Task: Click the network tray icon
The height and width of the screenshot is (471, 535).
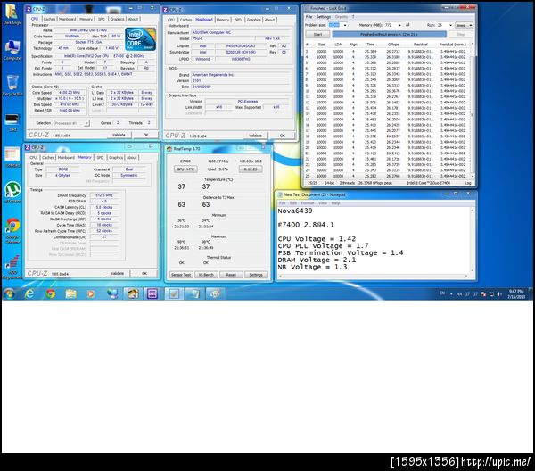Action: [491, 293]
